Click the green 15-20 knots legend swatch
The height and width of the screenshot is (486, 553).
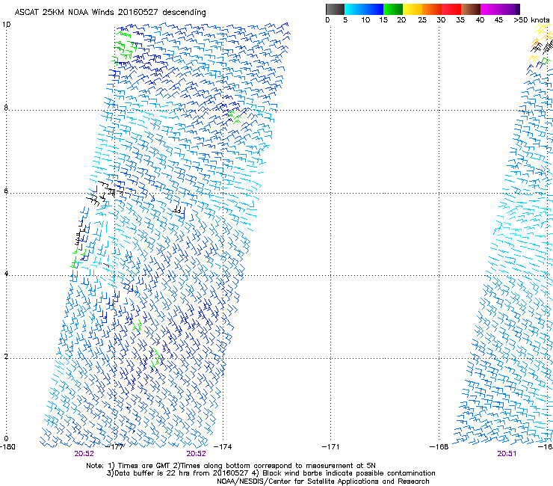pyautogui.click(x=393, y=9)
